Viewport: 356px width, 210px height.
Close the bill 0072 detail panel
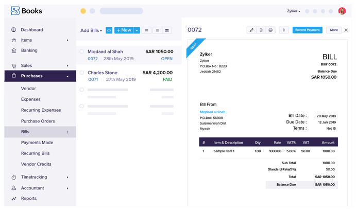346,30
